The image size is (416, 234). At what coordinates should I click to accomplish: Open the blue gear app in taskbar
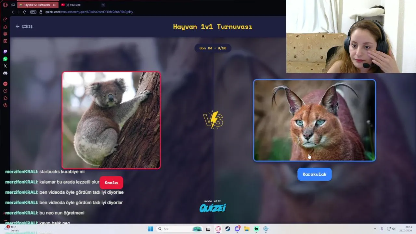[266, 229]
